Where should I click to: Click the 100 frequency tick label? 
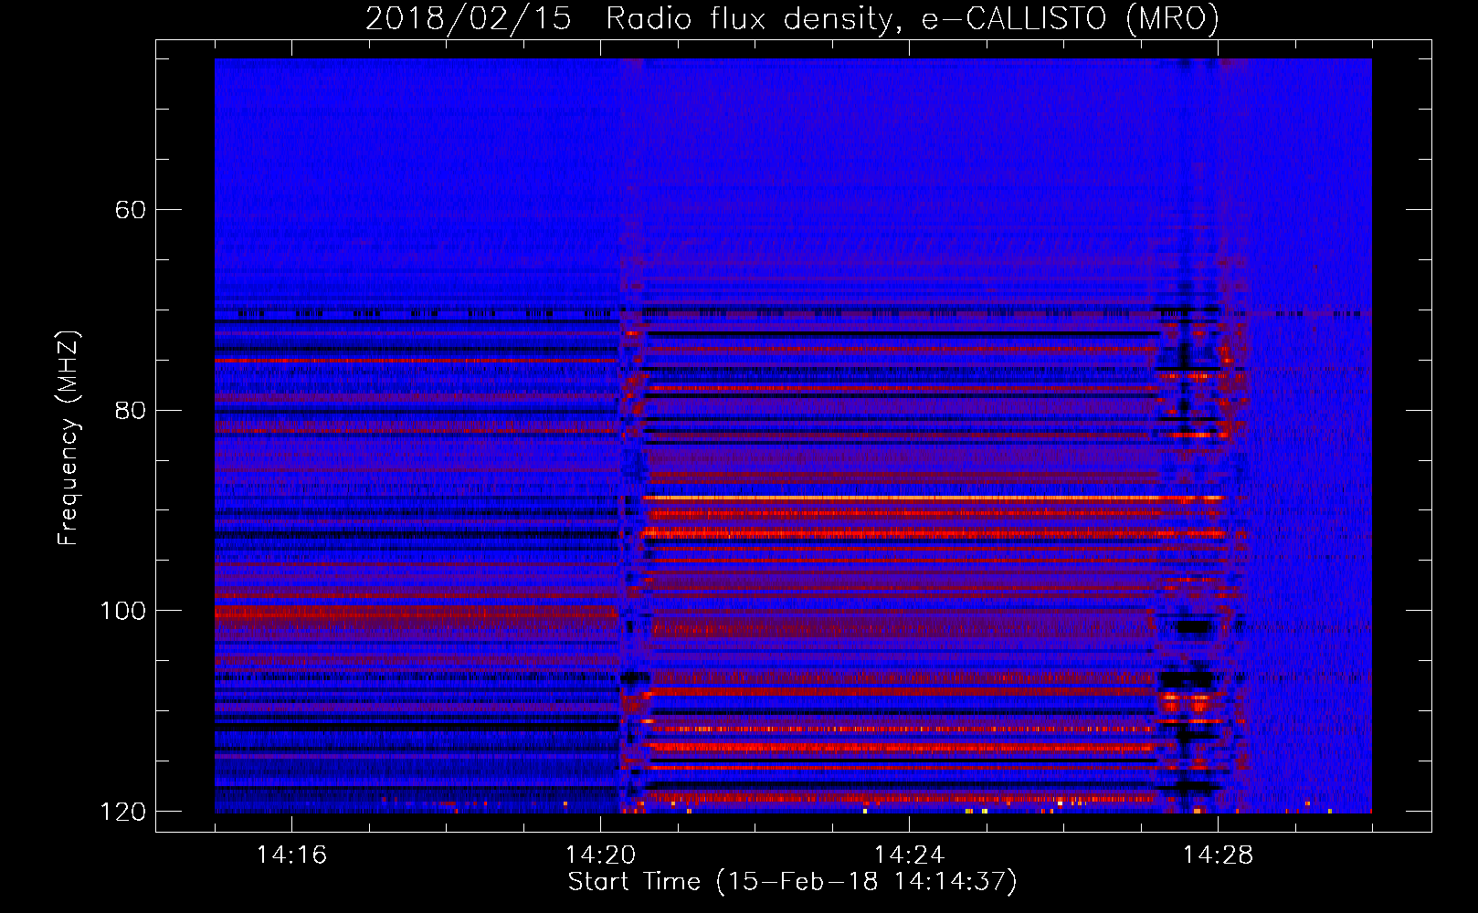pyautogui.click(x=122, y=611)
